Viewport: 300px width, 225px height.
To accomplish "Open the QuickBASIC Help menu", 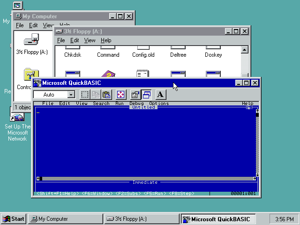I will 247,103.
